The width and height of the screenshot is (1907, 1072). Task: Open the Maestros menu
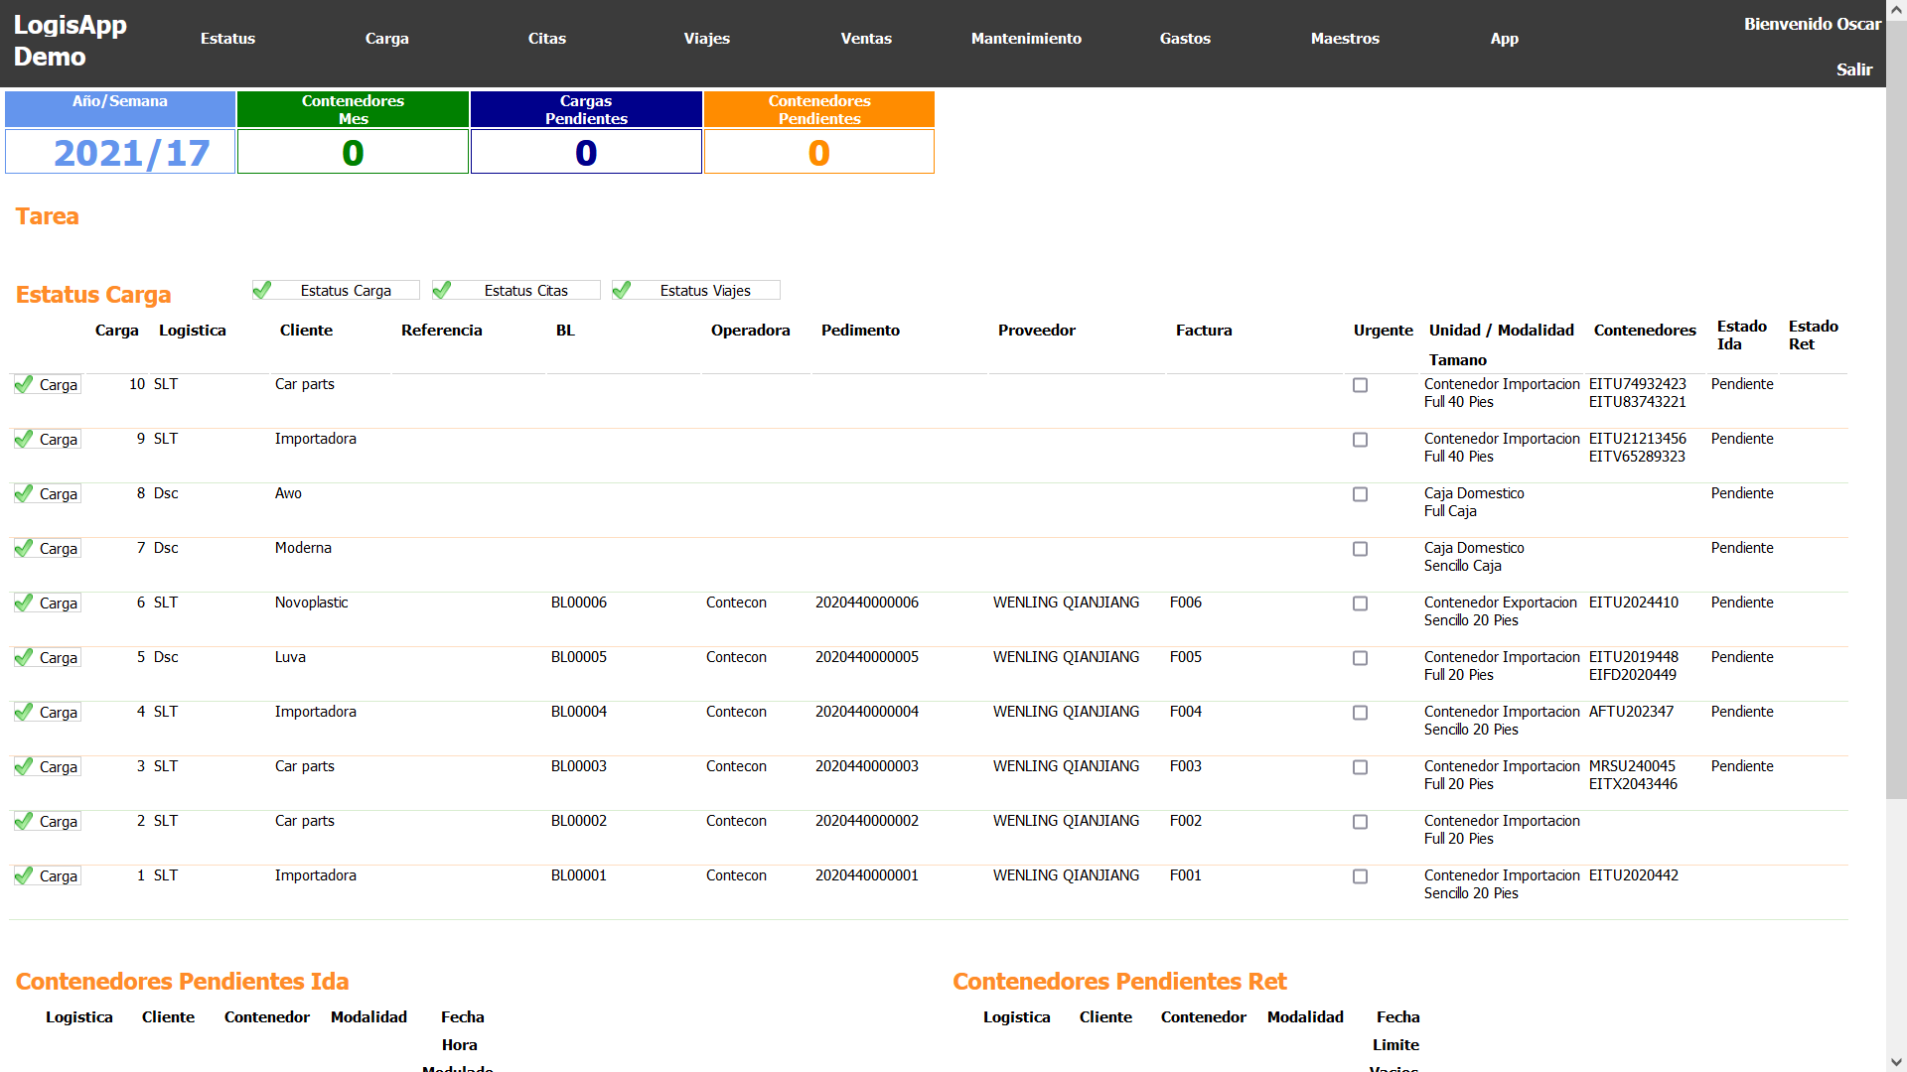pyautogui.click(x=1345, y=39)
